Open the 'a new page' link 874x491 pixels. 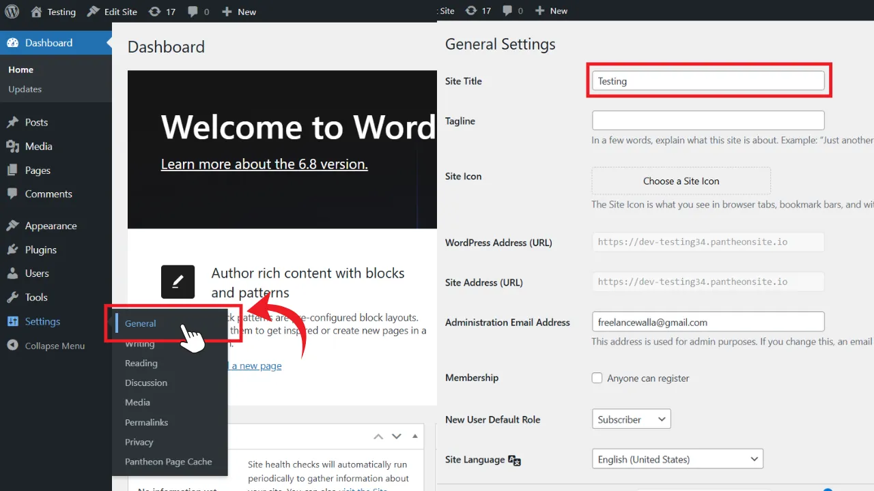click(256, 366)
